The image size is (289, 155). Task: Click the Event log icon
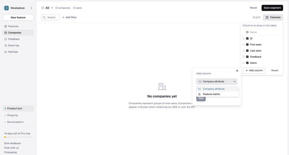point(5,45)
